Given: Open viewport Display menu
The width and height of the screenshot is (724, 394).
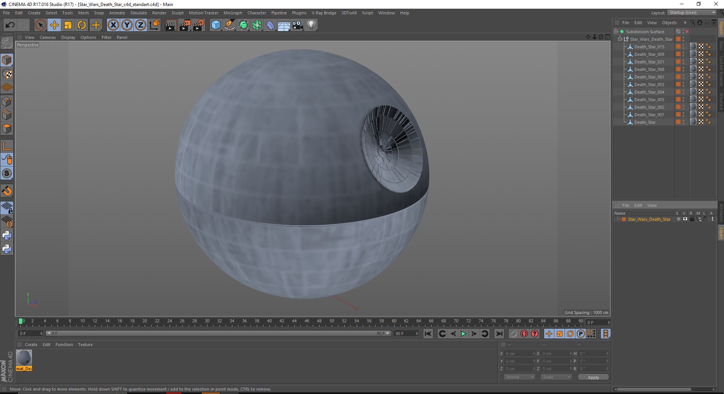Looking at the screenshot, I should 68,37.
